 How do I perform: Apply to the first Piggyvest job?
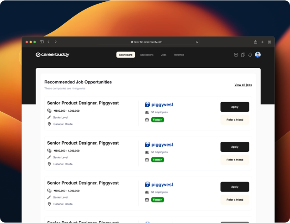point(235,107)
